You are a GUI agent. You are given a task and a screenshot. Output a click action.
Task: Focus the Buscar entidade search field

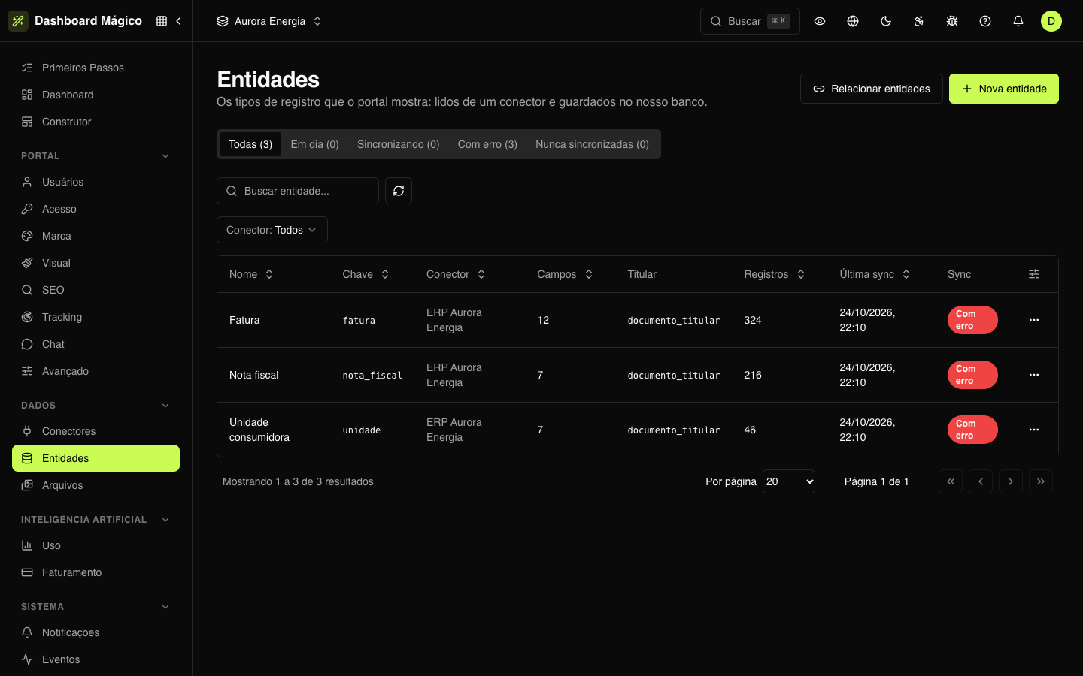pyautogui.click(x=298, y=191)
